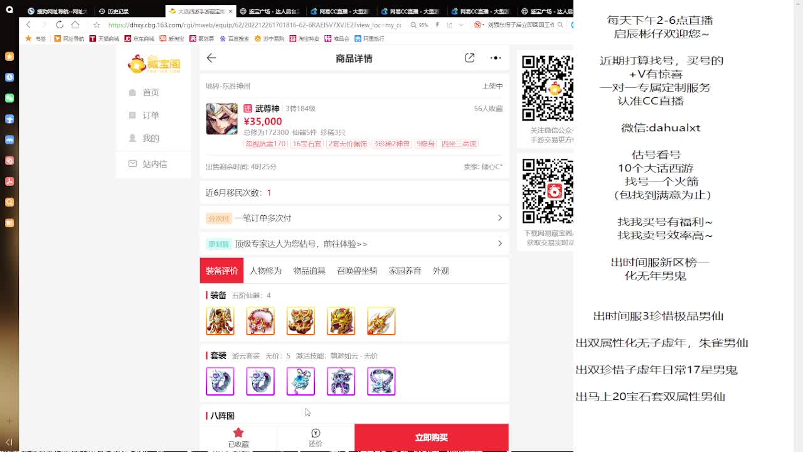Select the third equipment icon under 装备
The image size is (803, 452).
[x=300, y=321]
